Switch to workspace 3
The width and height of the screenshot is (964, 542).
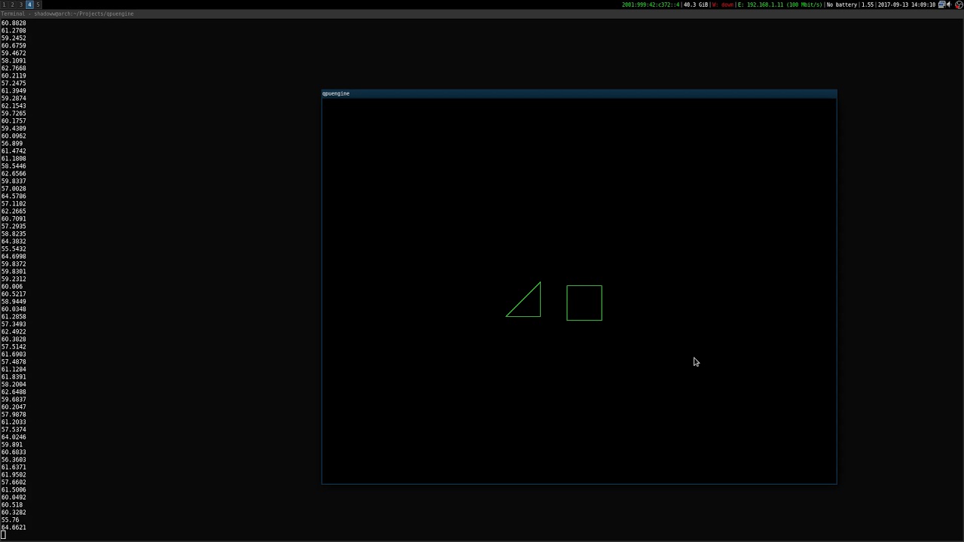[x=21, y=5]
